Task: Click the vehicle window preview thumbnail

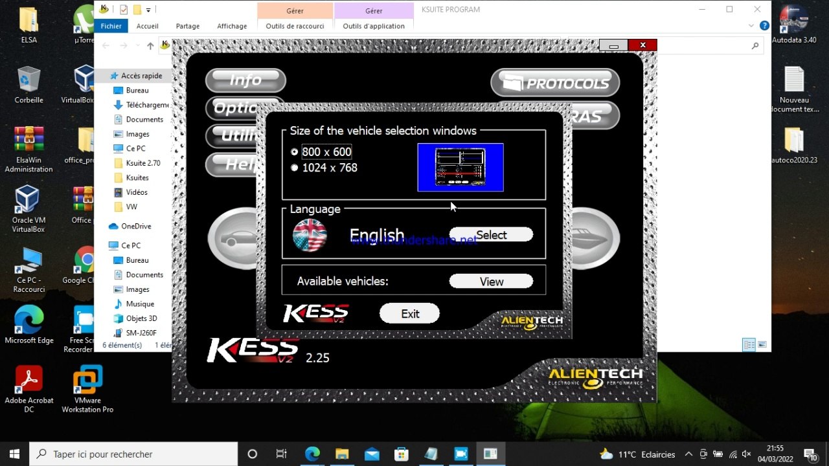Action: click(x=460, y=168)
